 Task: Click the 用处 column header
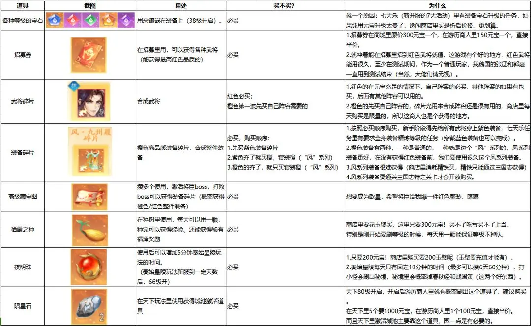pyautogui.click(x=180, y=5)
